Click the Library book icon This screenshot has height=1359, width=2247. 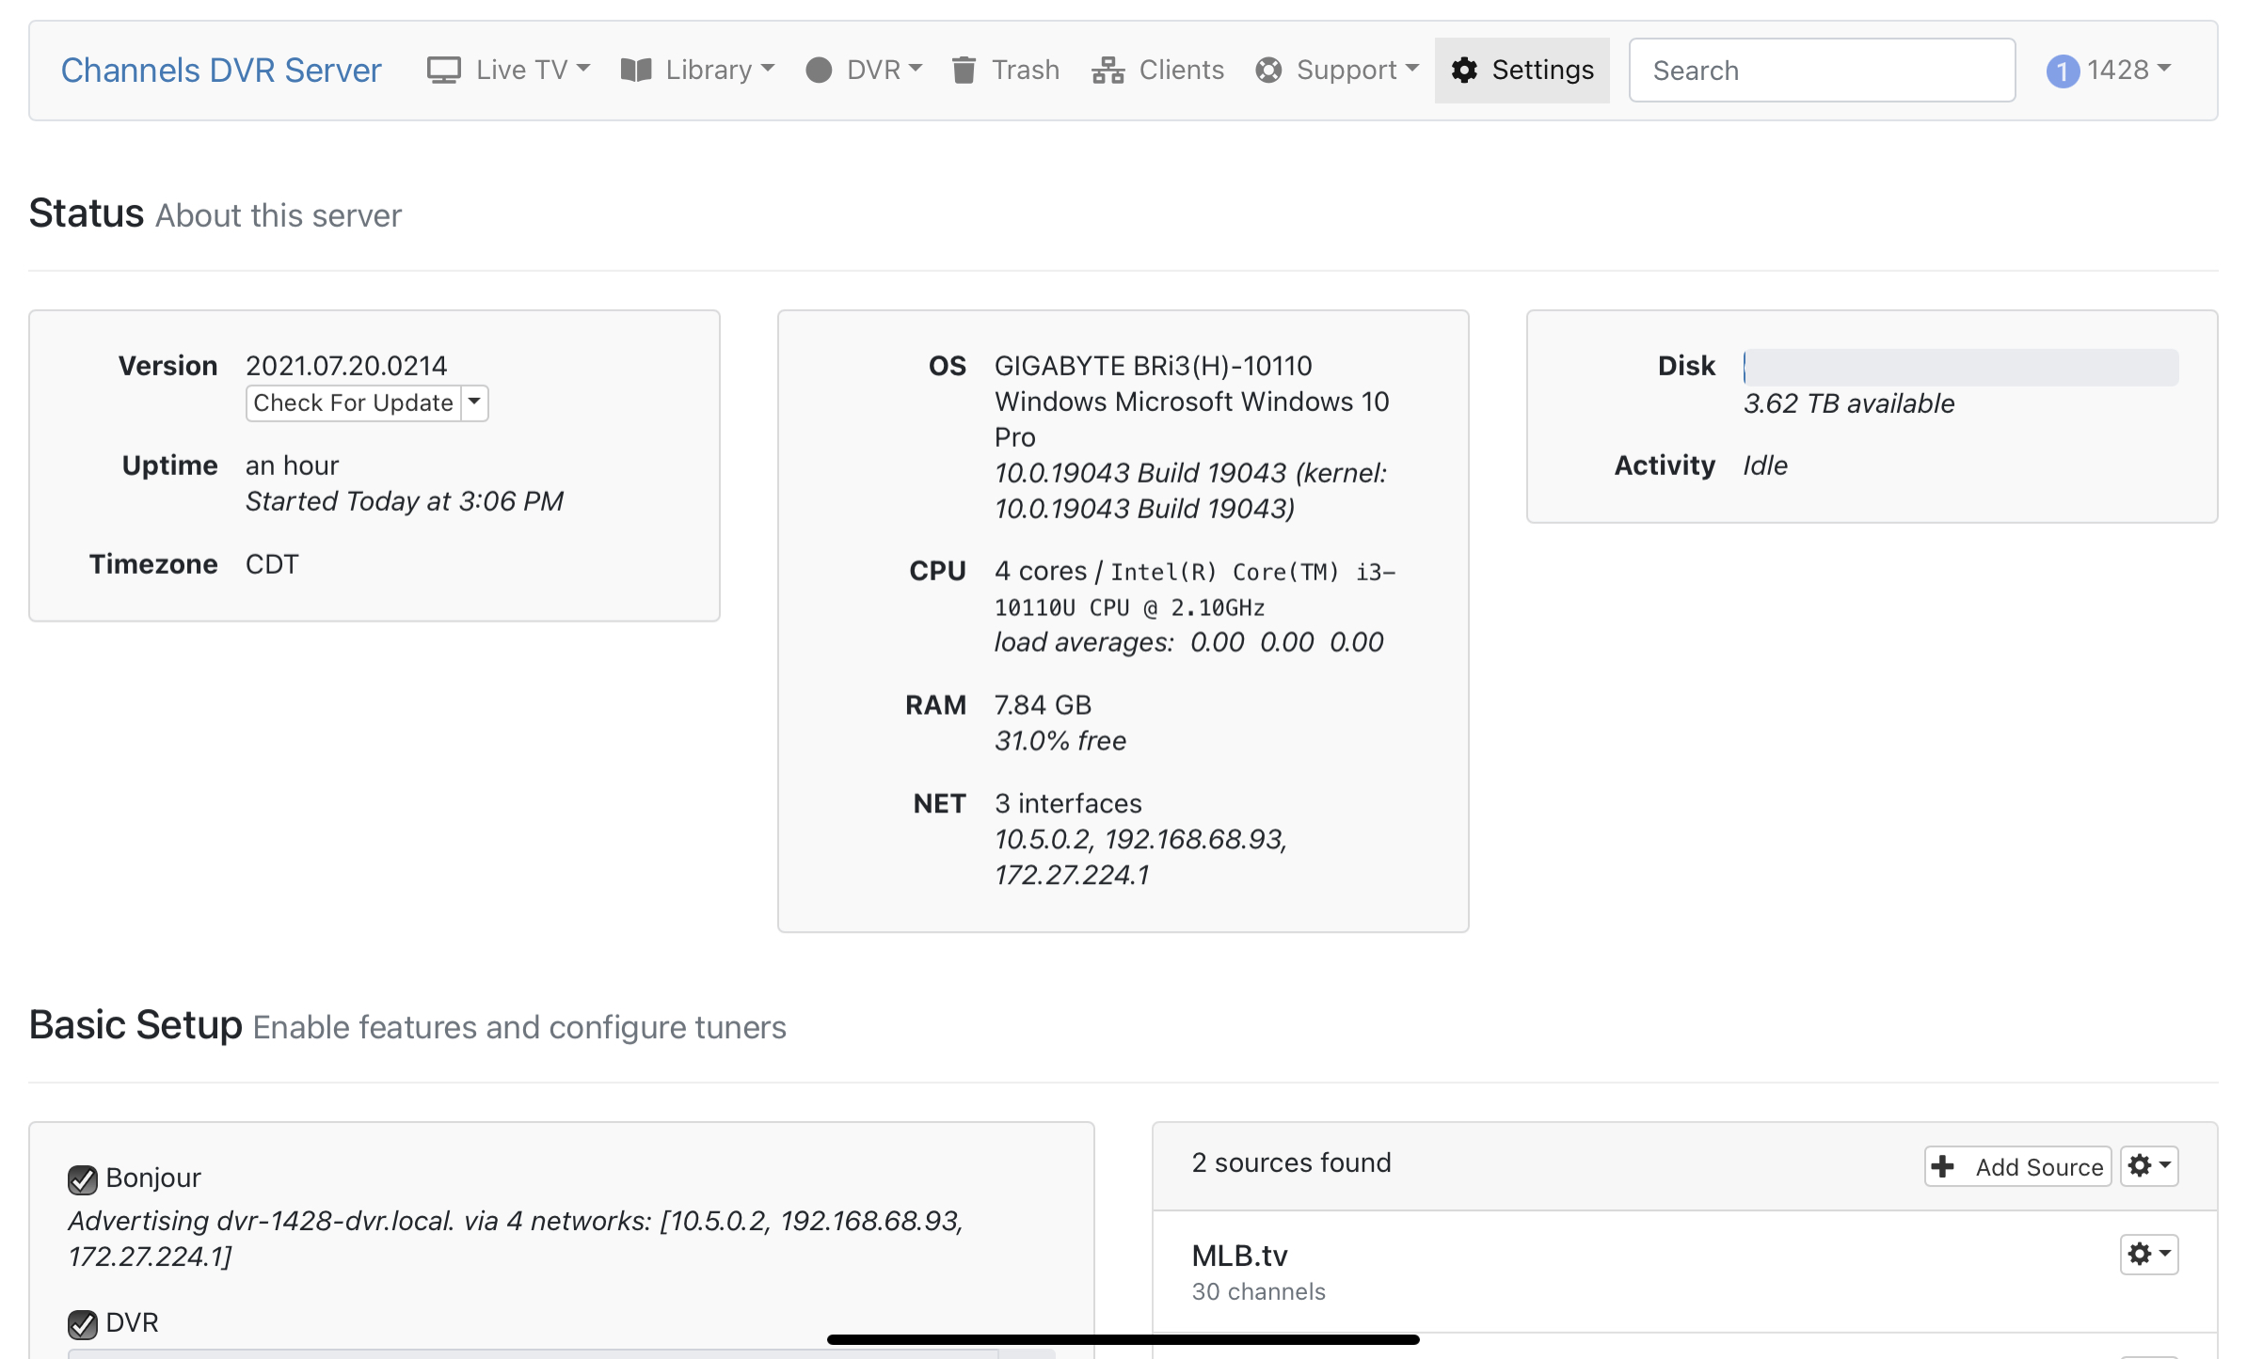click(636, 71)
